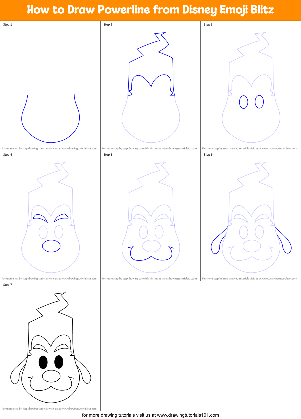The width and height of the screenshot is (301, 419).
Task: Select the Step 6 label
Action: pyautogui.click(x=208, y=155)
